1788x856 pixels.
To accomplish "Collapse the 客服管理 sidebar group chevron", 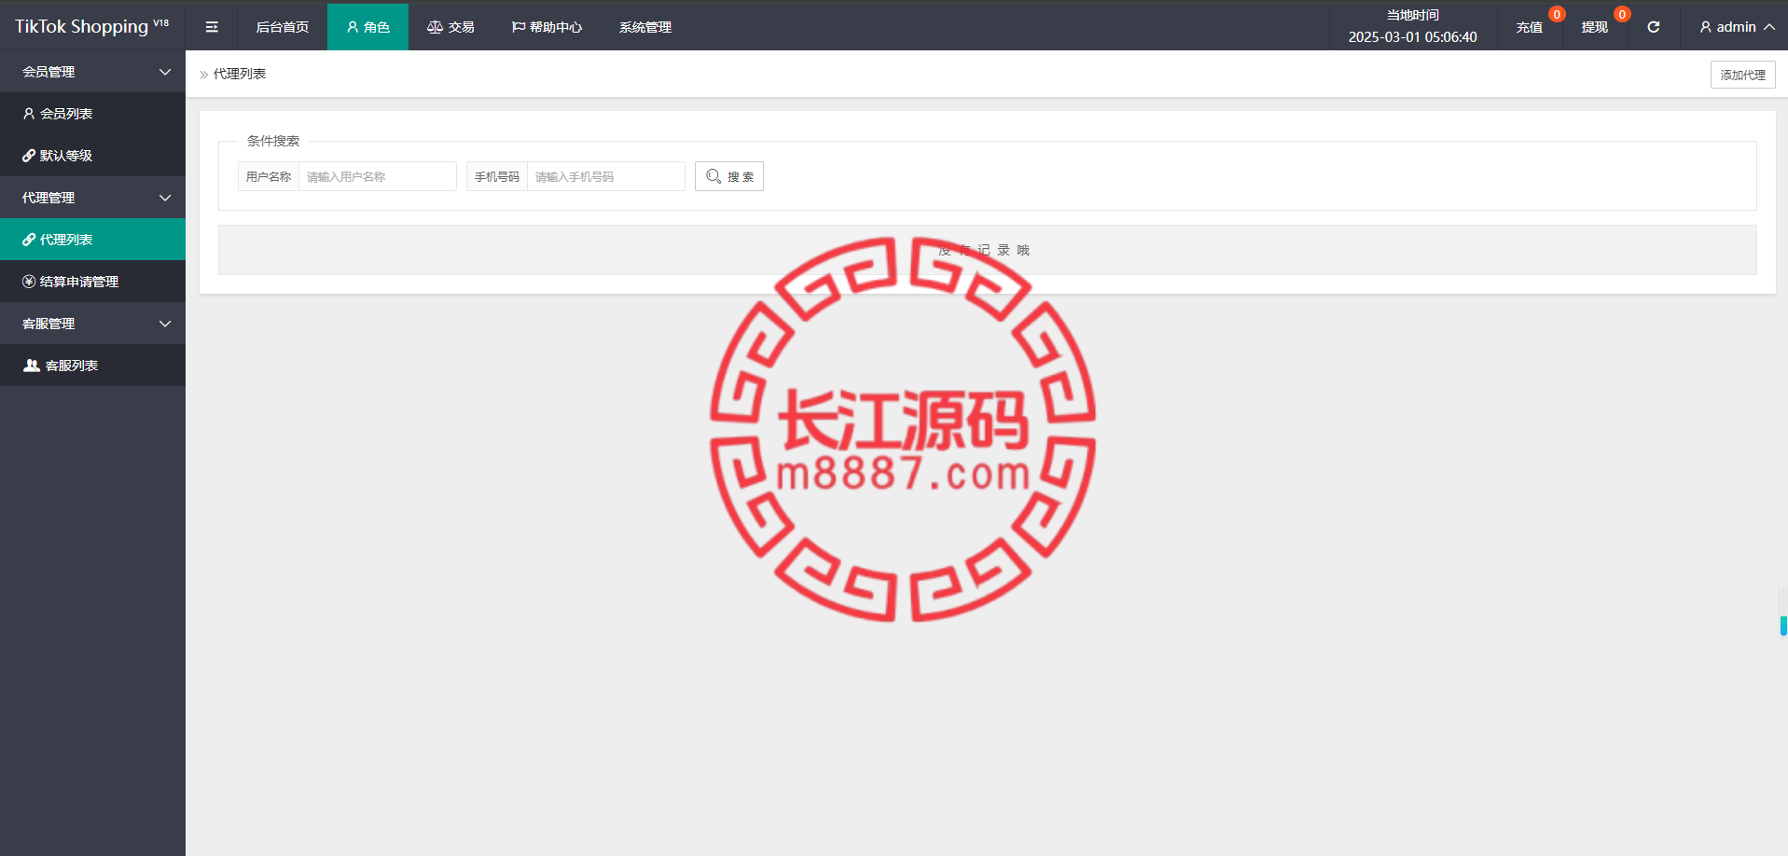I will (165, 324).
